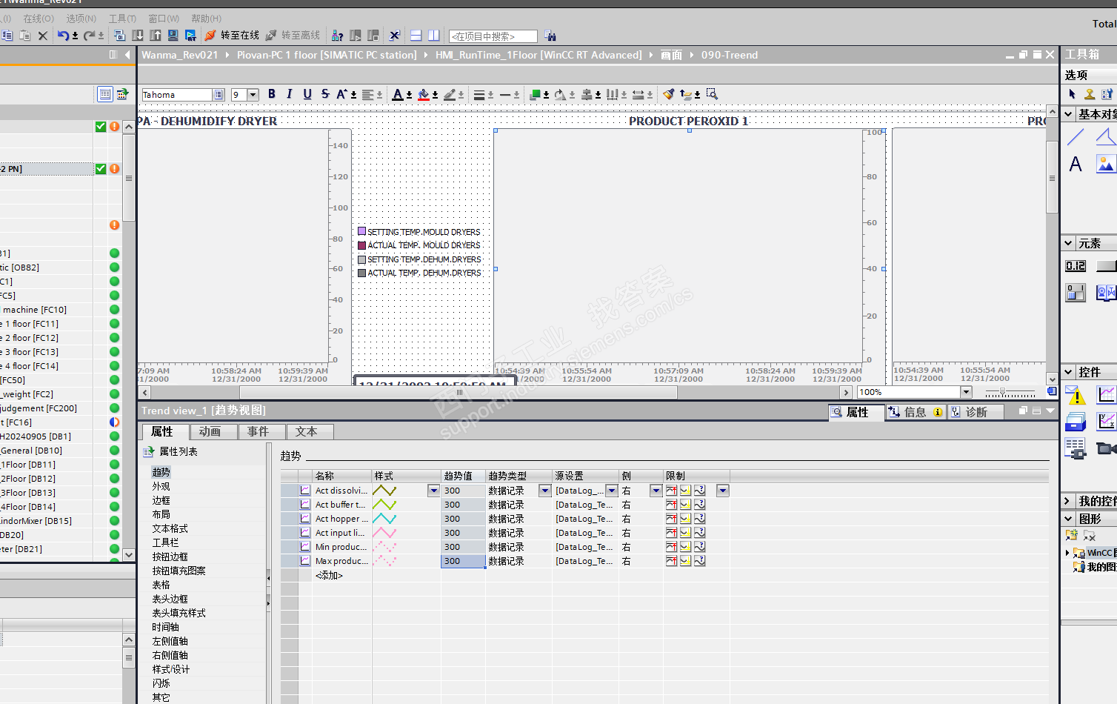Select 左侧值轴 in the property list

(x=170, y=641)
